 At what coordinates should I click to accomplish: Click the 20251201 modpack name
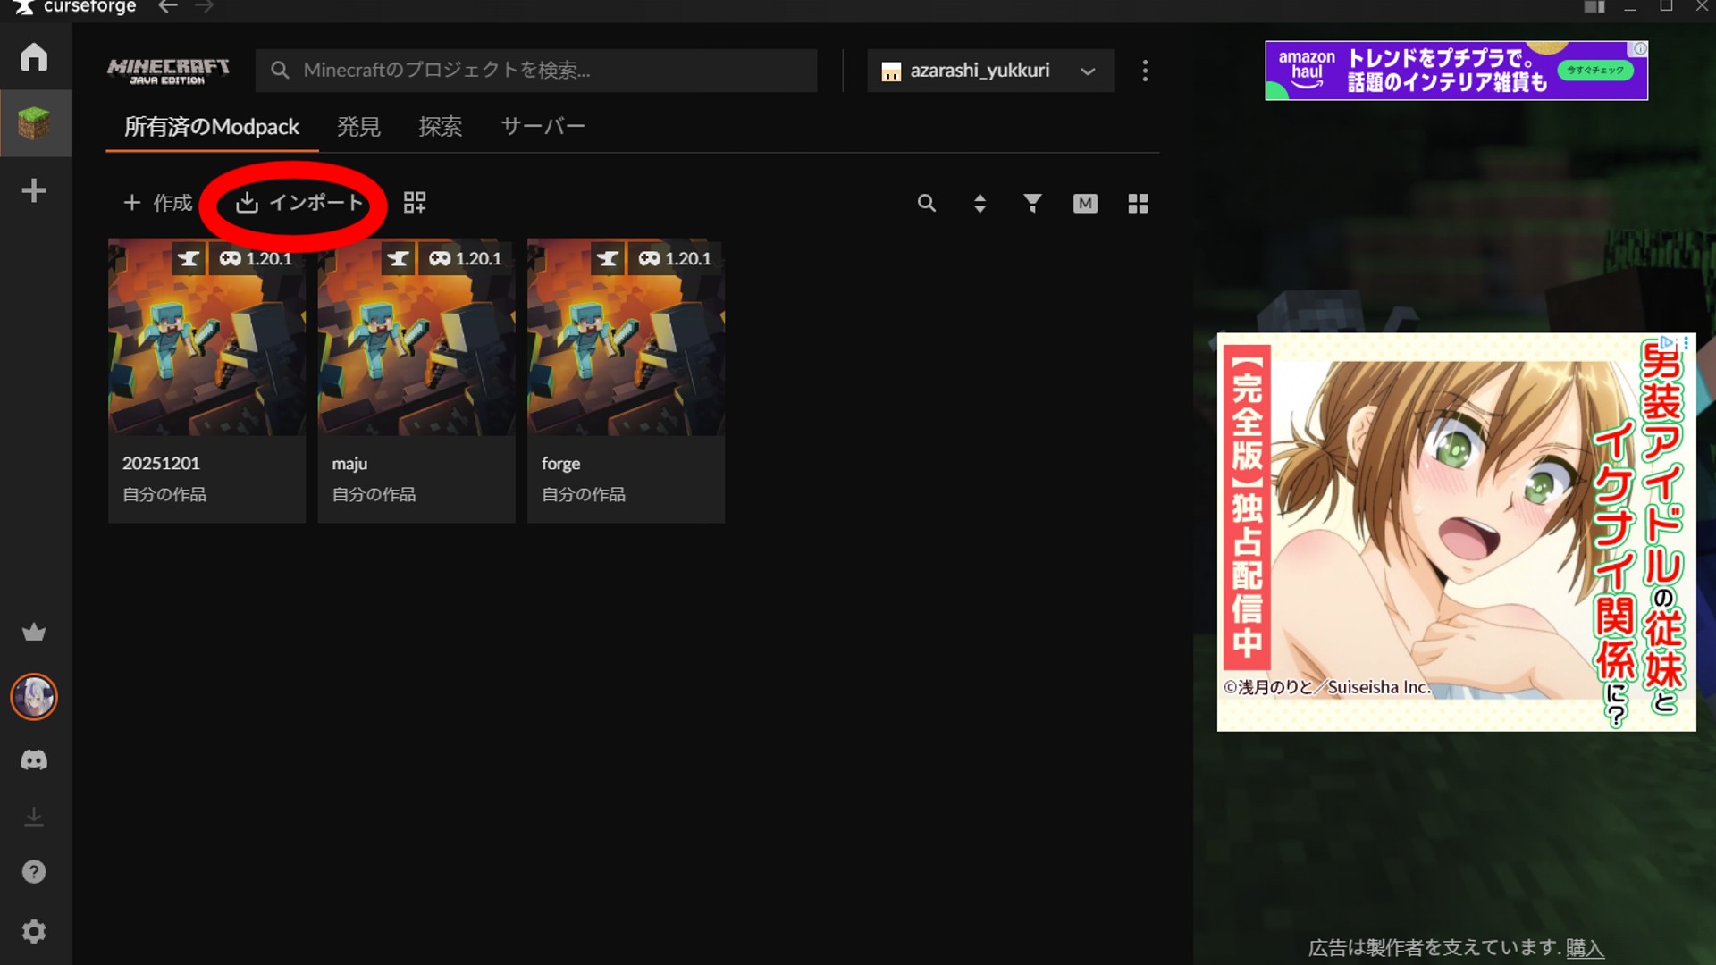(161, 464)
